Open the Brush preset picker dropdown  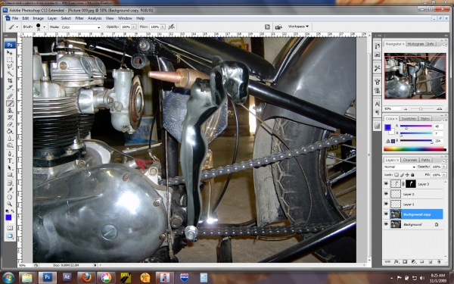click(44, 27)
